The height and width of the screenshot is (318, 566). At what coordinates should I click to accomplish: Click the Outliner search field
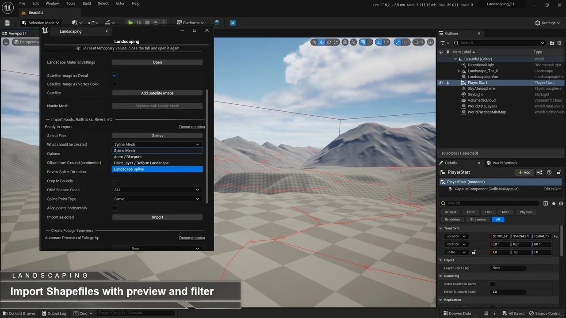point(499,43)
